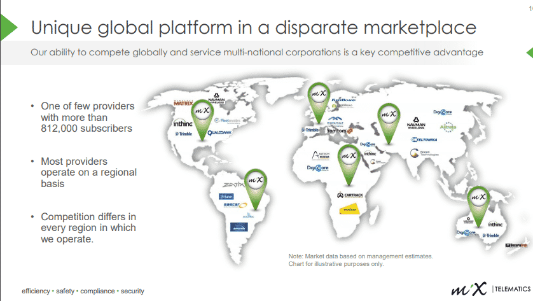Click the Zatix logo

click(x=233, y=185)
